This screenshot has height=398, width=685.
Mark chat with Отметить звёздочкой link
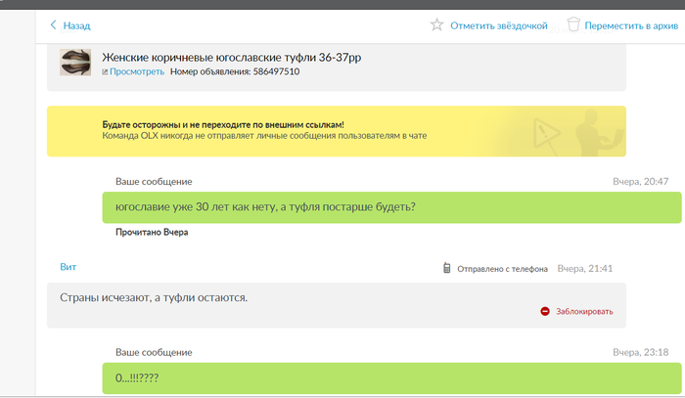pyautogui.click(x=498, y=25)
